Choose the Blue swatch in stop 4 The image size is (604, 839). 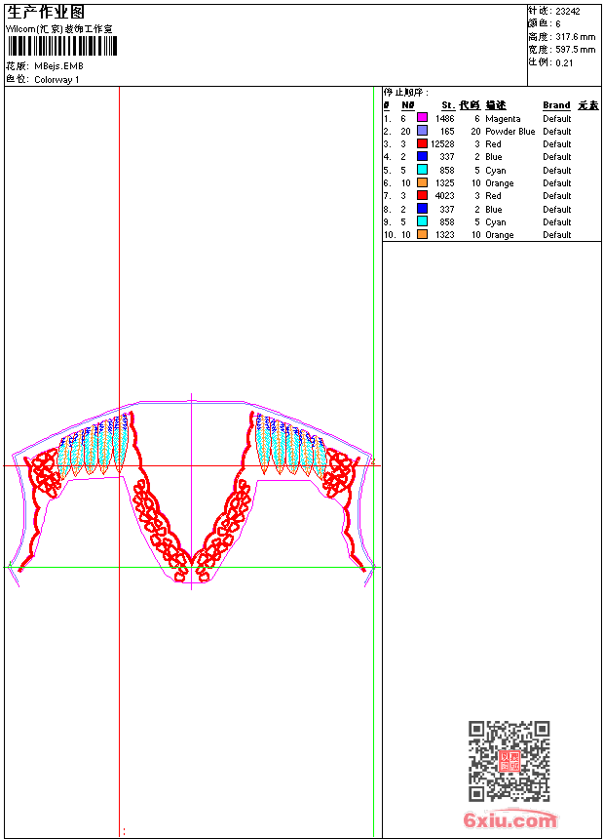point(422,157)
